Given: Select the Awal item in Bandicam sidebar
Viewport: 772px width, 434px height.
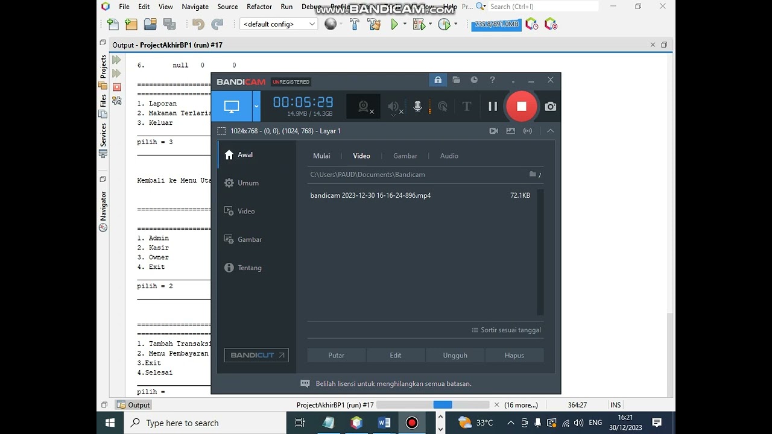Looking at the screenshot, I should 256,155.
